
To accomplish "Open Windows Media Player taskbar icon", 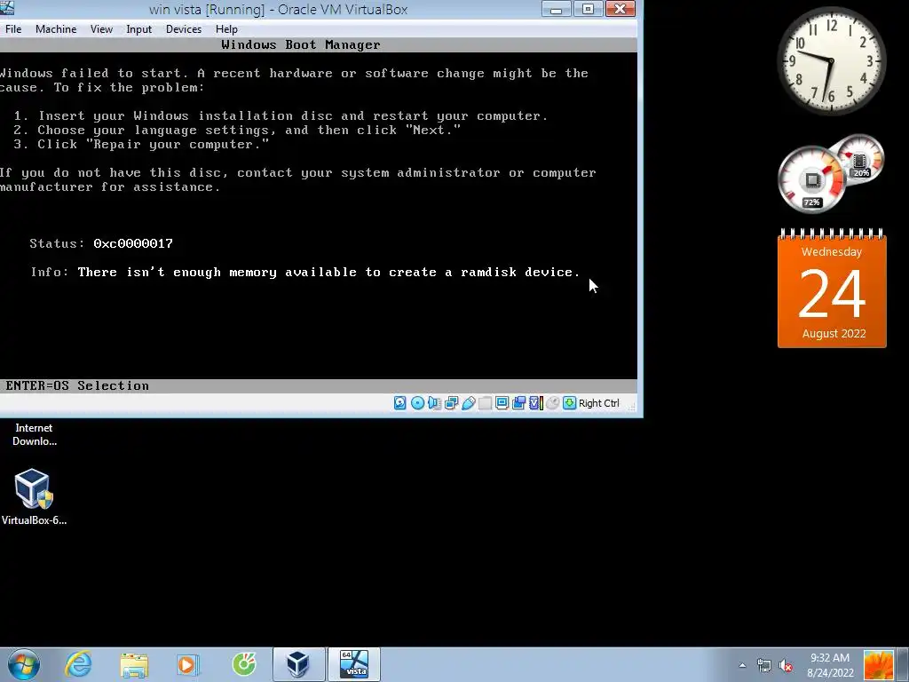I will tap(186, 664).
